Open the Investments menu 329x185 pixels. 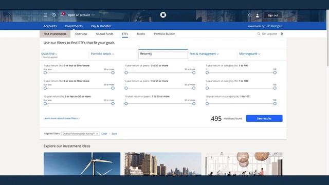[x=74, y=26]
